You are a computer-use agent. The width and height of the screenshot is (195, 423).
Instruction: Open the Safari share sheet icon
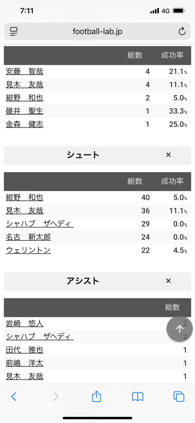pyautogui.click(x=96, y=396)
